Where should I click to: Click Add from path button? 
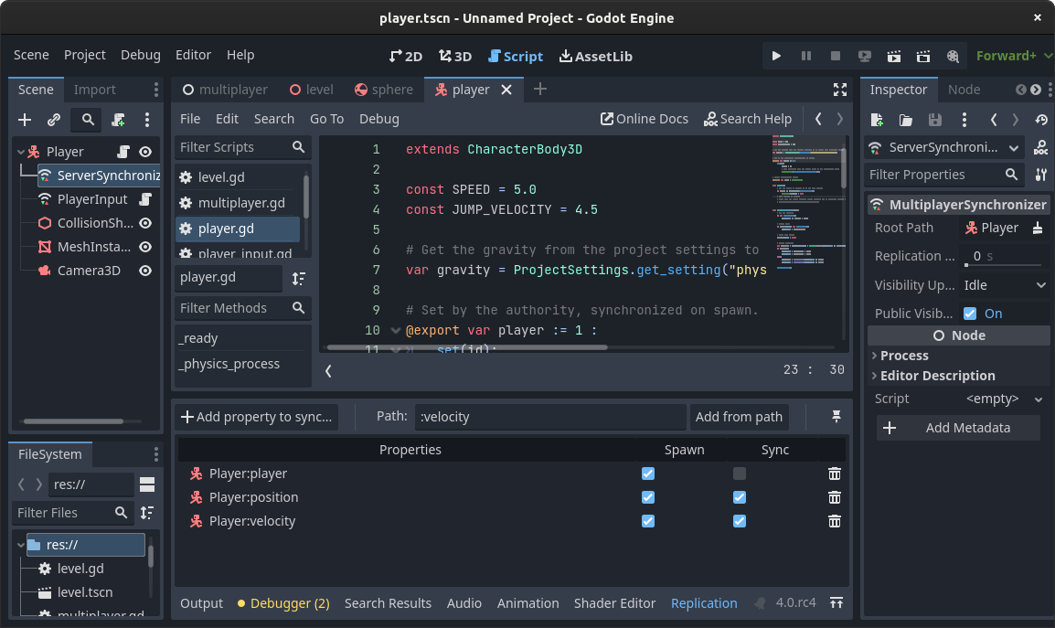click(x=739, y=417)
